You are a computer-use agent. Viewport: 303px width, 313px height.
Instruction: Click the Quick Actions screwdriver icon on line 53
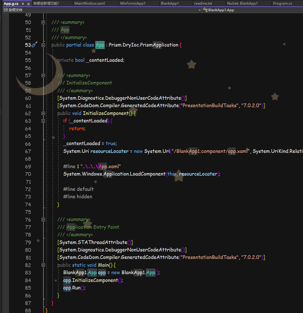pyautogui.click(x=34, y=45)
